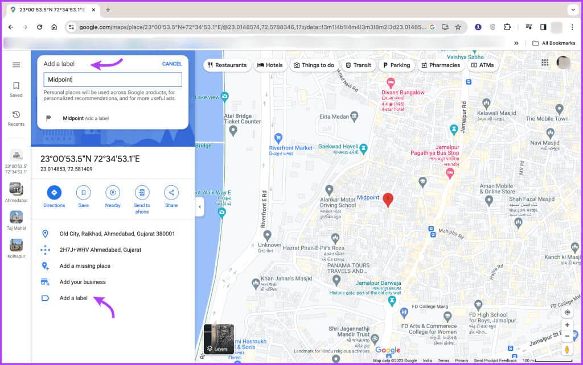Click the label text field containing Midpoint

point(113,80)
